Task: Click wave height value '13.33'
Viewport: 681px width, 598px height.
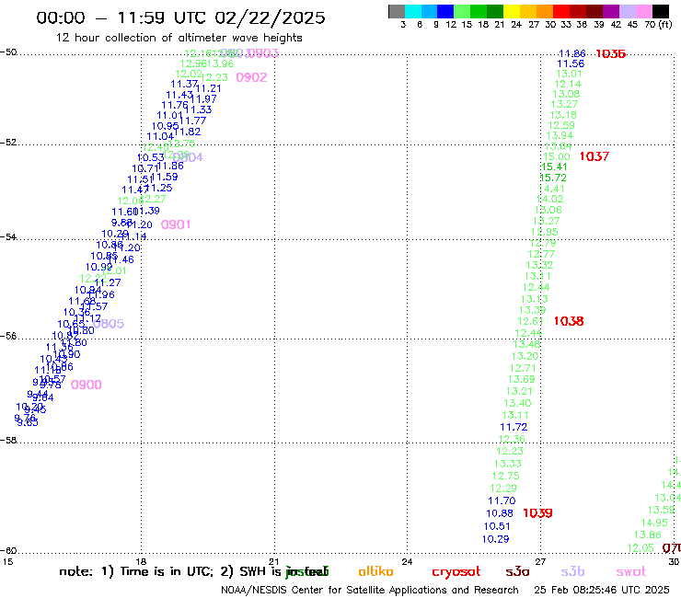Action: [x=508, y=464]
